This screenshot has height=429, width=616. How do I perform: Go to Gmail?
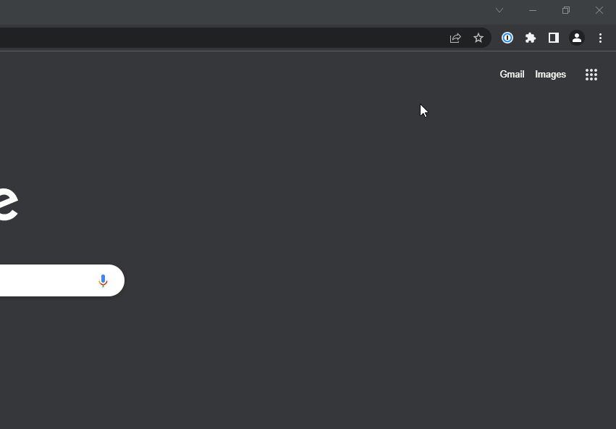click(x=512, y=75)
